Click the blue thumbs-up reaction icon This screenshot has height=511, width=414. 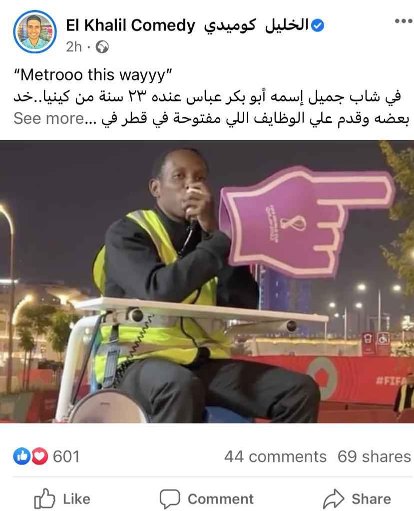22,456
